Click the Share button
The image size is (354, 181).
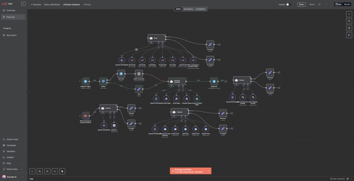[x=301, y=4]
